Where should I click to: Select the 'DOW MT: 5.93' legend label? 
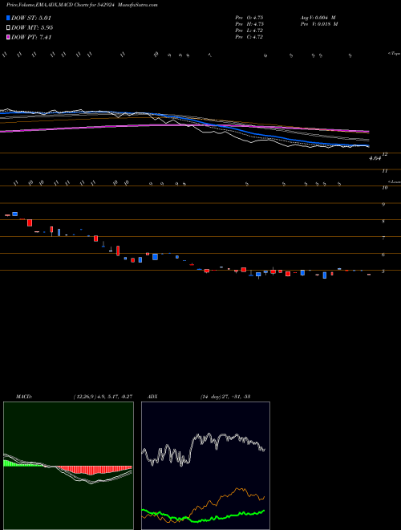pyautogui.click(x=32, y=28)
